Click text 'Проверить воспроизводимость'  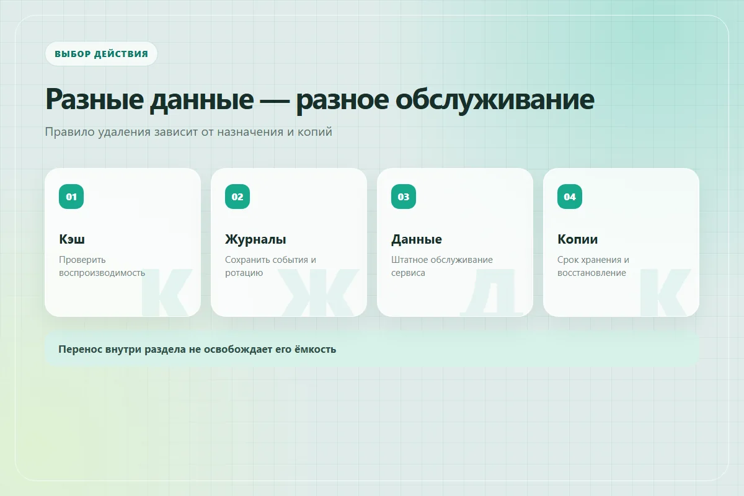coord(102,266)
